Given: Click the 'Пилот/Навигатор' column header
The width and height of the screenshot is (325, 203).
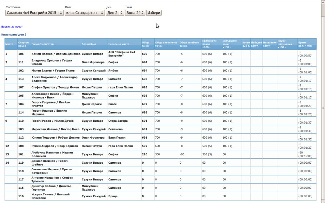Looking at the screenshot, I should click(43, 44).
